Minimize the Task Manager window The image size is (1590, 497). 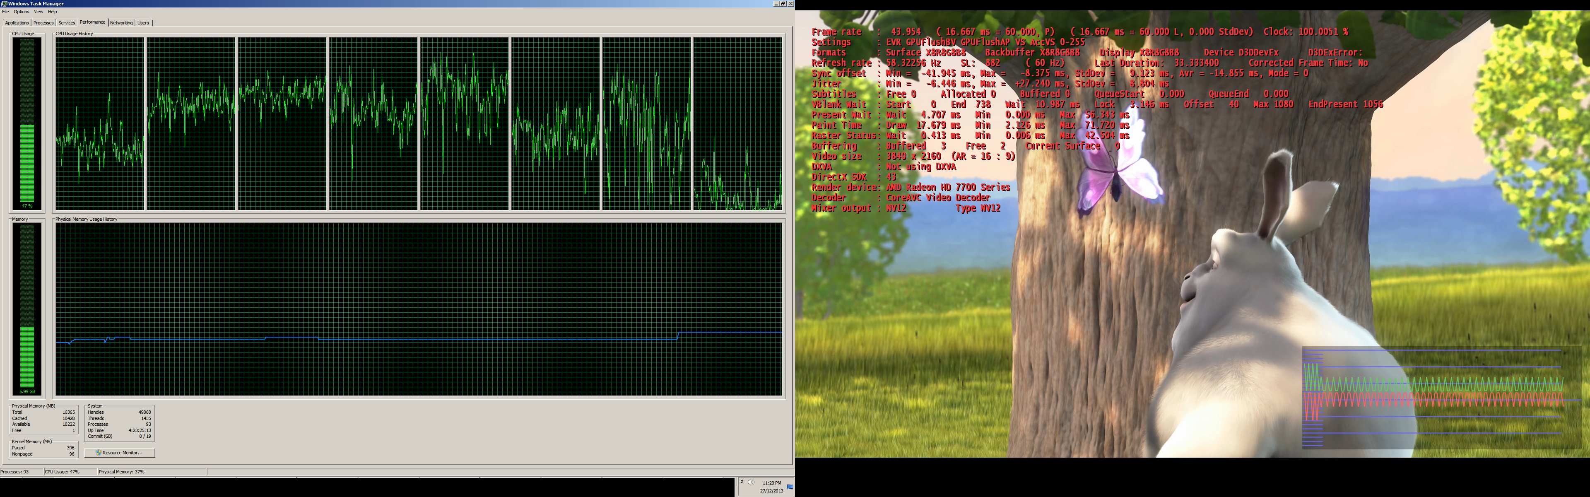point(776,4)
